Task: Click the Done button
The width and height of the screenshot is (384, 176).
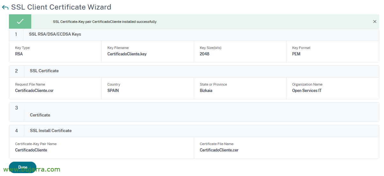Action: point(23,167)
